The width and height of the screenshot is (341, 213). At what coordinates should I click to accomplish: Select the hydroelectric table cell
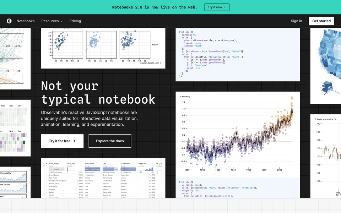(90, 175)
